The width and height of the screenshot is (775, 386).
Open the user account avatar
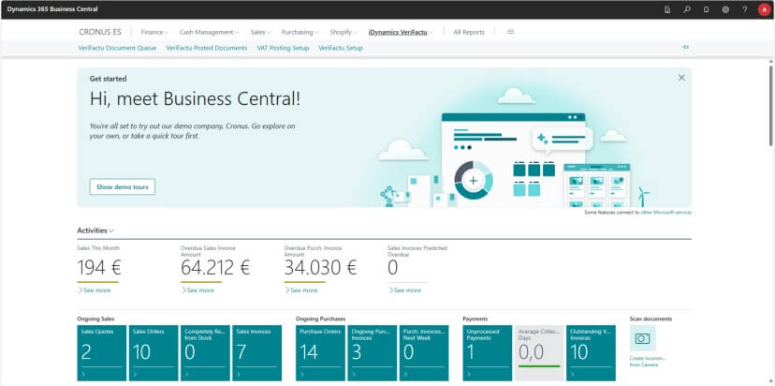click(x=764, y=9)
